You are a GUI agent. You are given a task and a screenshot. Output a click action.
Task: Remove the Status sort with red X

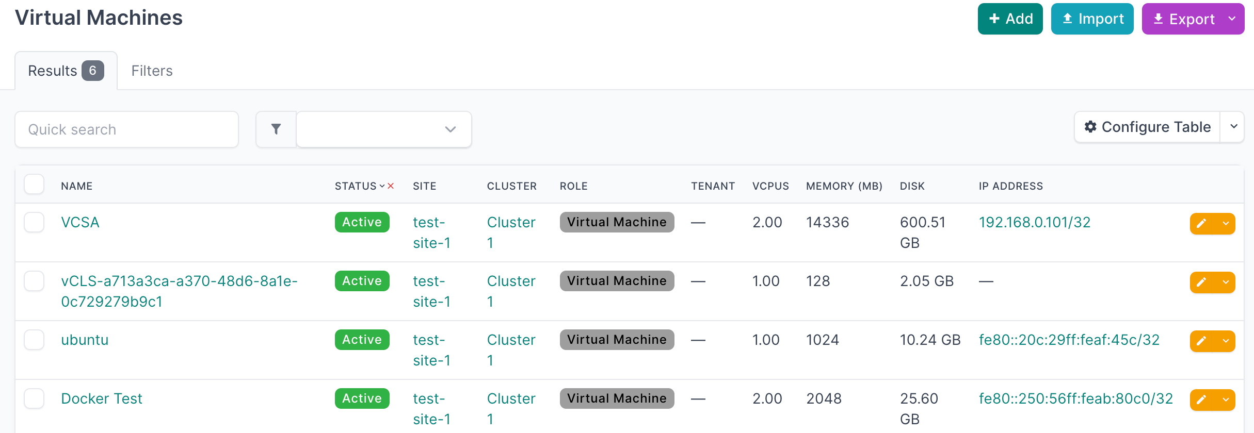[391, 186]
